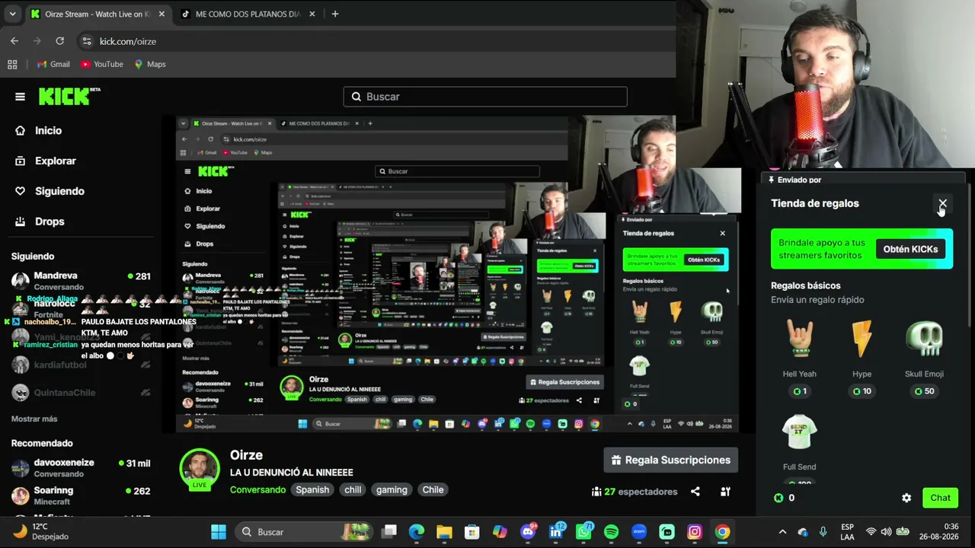Click the taskbar Buscar search box
The image size is (975, 548).
(304, 532)
